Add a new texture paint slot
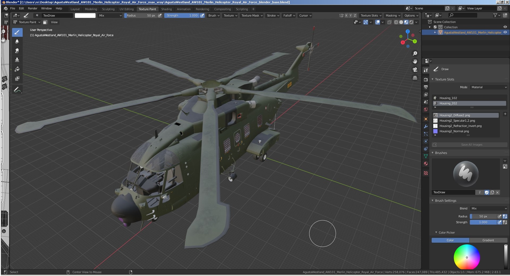510x276 pixels. point(505,114)
